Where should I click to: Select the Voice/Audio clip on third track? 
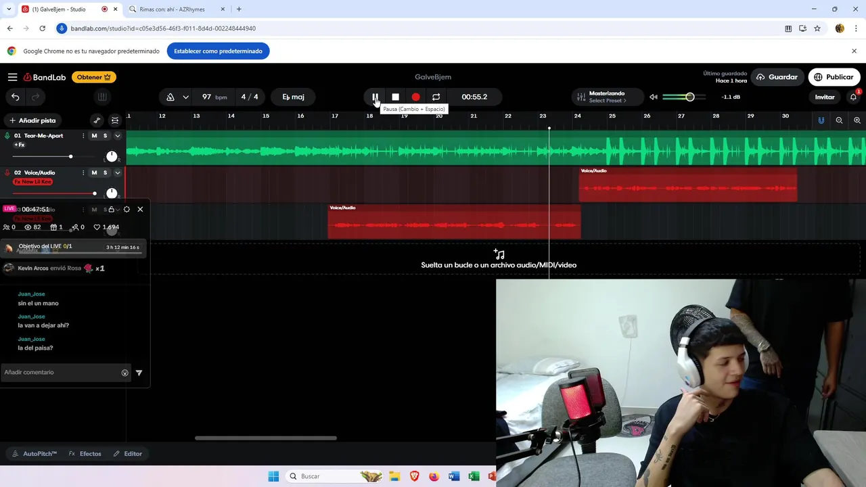tap(454, 221)
